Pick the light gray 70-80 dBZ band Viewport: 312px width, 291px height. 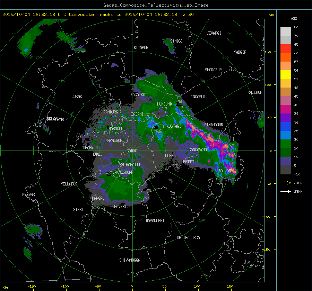[x=286, y=31]
